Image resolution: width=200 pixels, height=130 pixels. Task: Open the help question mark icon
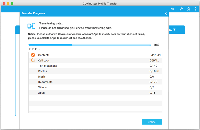[195, 9]
